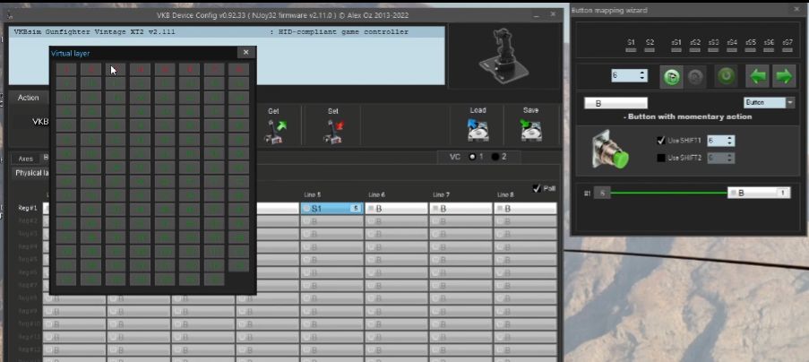Viewport: 809px width, 362px height.
Task: Click the physical button 6 box in mapping row
Action: (601, 193)
